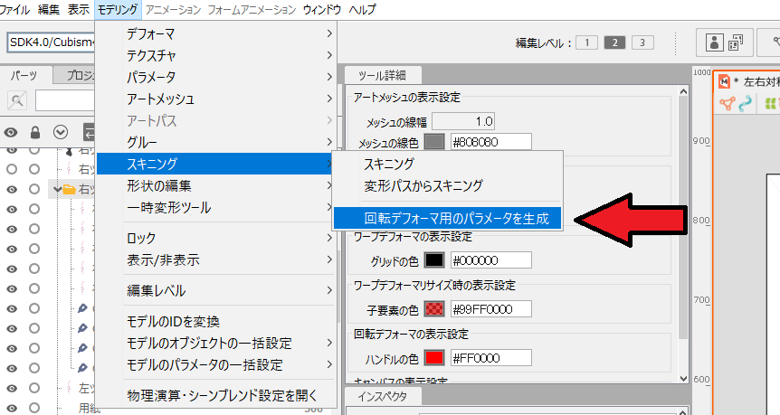Choose スキニング in the submenu
This screenshot has height=415, width=780.
(448, 164)
